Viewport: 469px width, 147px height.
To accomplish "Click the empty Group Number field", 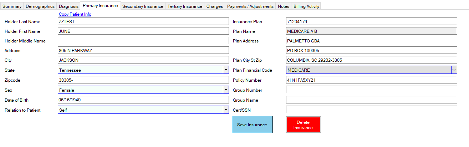I will 371,90.
